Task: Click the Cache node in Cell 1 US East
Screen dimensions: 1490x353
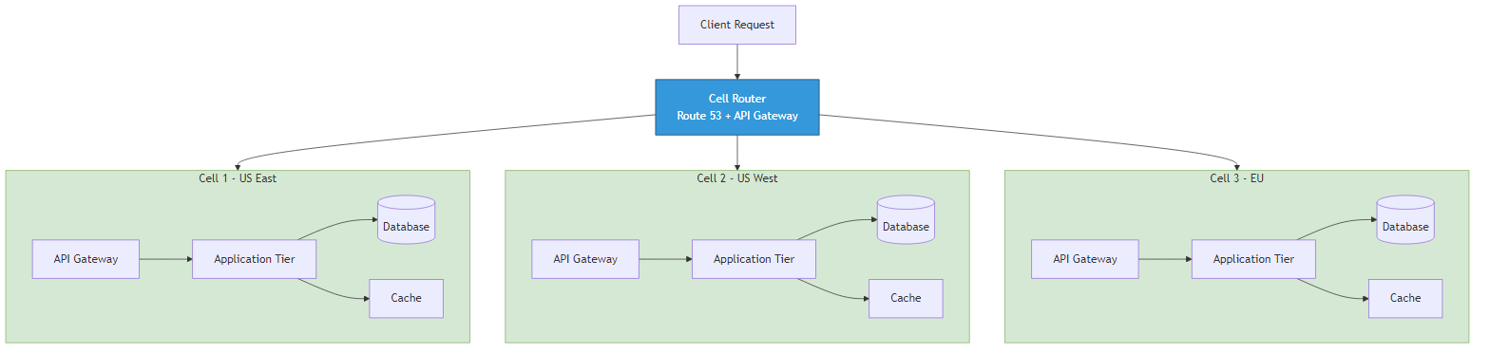Action: 406,298
